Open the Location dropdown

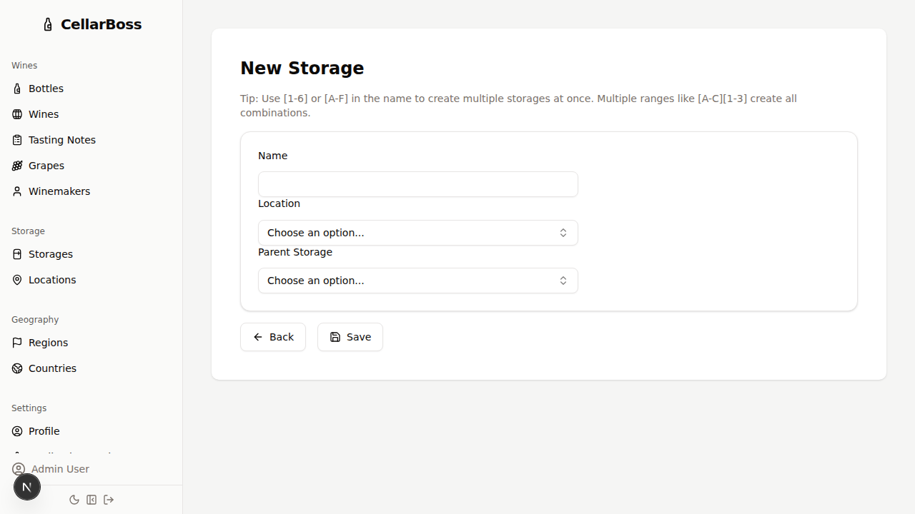coord(417,232)
